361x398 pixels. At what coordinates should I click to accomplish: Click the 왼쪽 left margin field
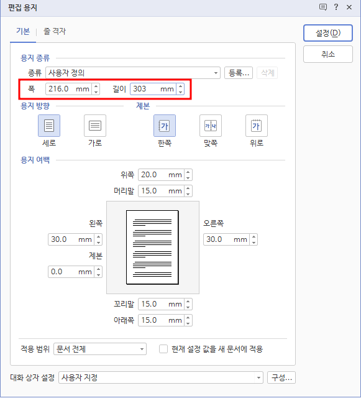[x=71, y=239]
